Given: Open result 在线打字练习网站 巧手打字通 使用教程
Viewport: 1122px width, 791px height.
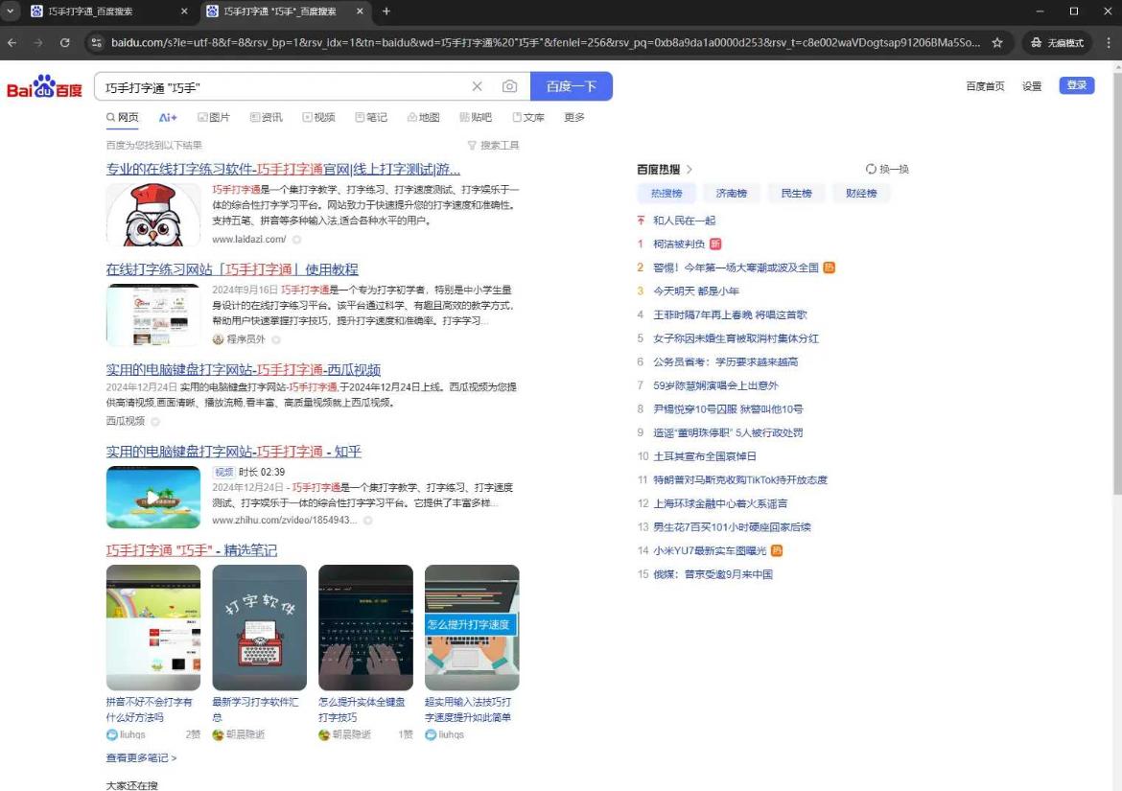Looking at the screenshot, I should (x=232, y=269).
